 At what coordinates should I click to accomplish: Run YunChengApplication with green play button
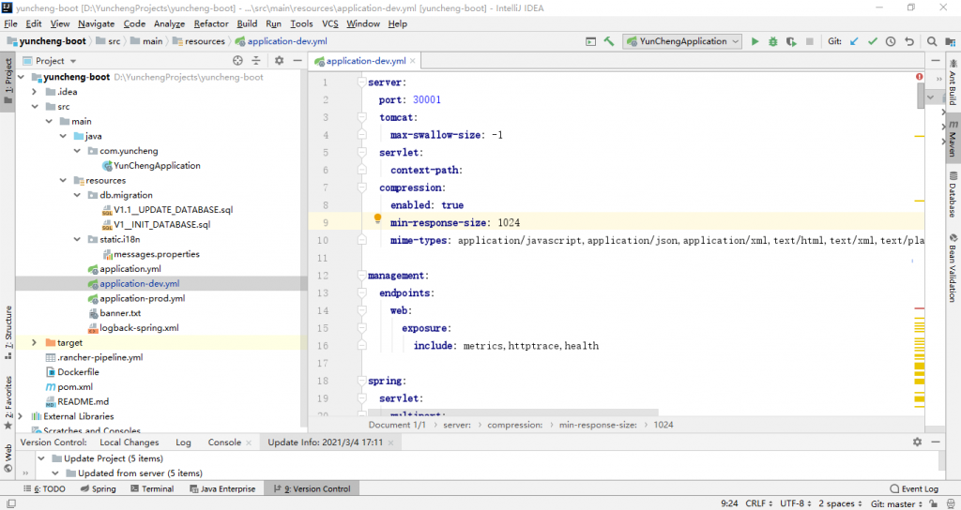click(x=755, y=41)
